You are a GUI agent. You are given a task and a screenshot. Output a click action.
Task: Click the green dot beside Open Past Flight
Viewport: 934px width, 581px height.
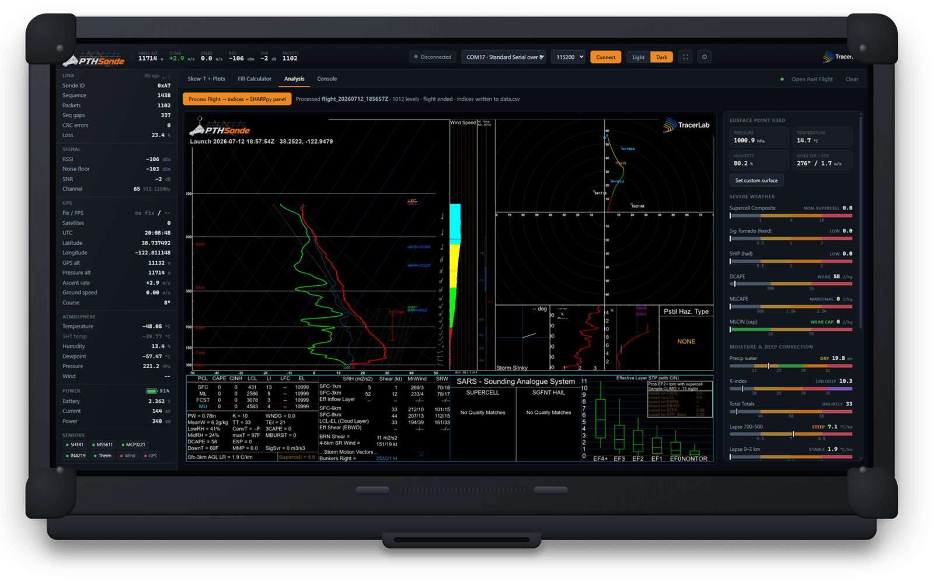click(782, 79)
